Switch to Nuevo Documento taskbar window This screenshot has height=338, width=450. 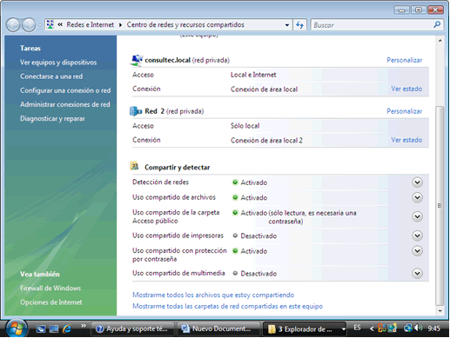click(x=218, y=328)
